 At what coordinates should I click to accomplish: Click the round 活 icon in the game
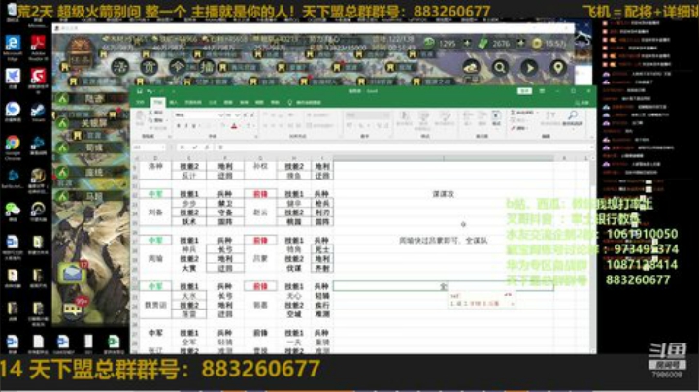click(x=120, y=67)
